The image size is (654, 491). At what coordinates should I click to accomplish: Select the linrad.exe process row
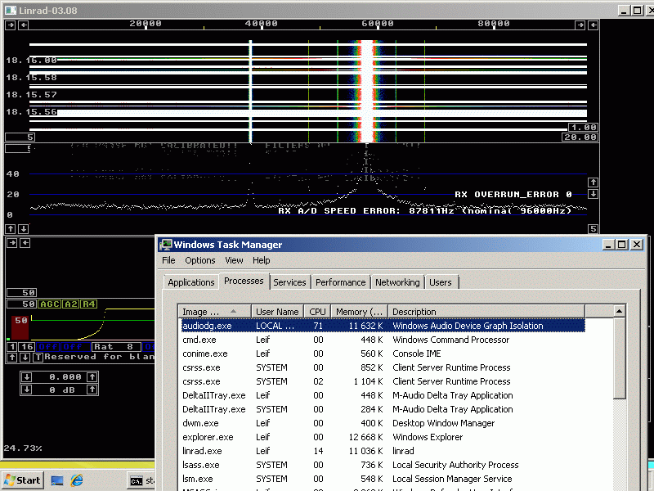coord(383,451)
